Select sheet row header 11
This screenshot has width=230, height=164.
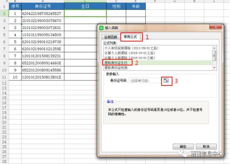click(4, 77)
